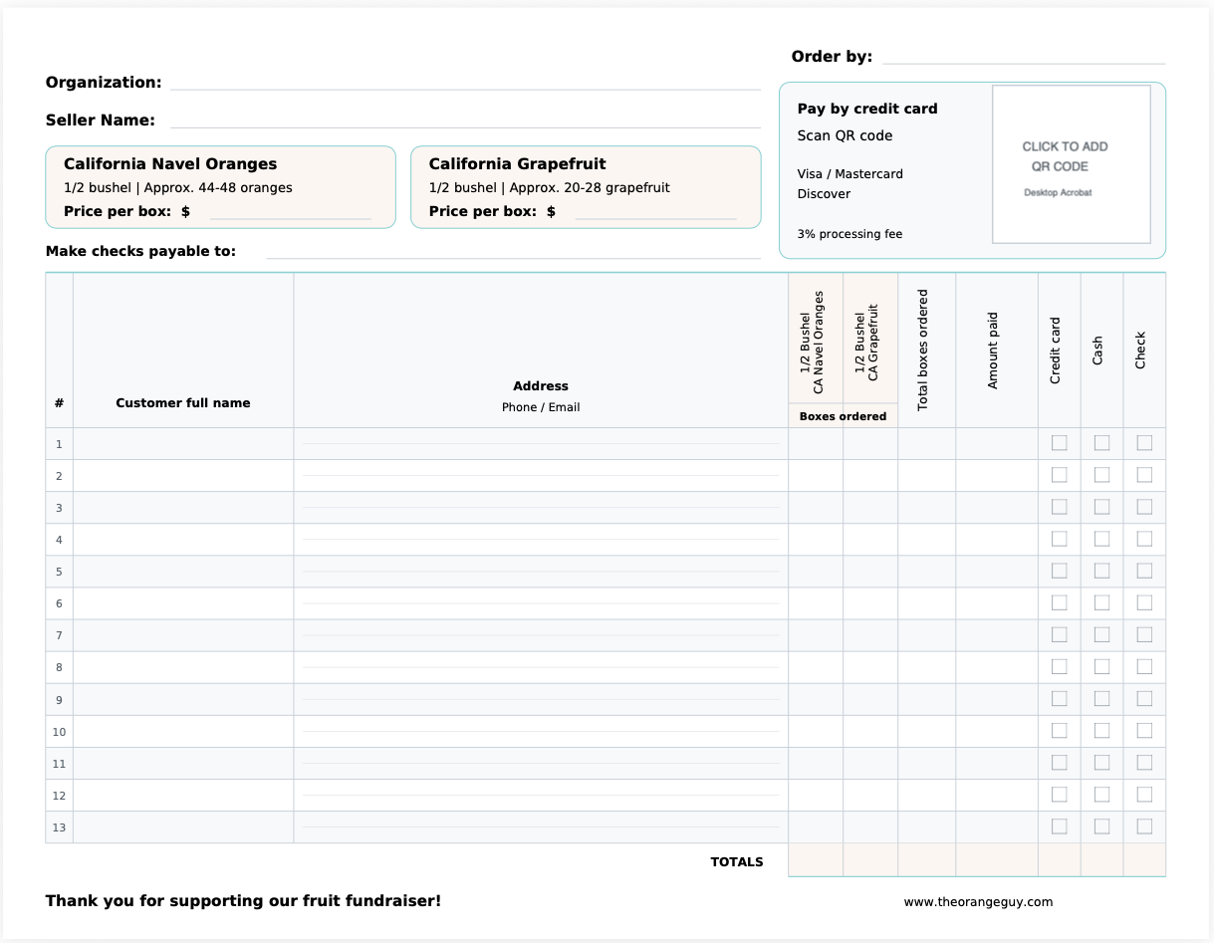Select the customer full name cell in row 4

coord(183,540)
